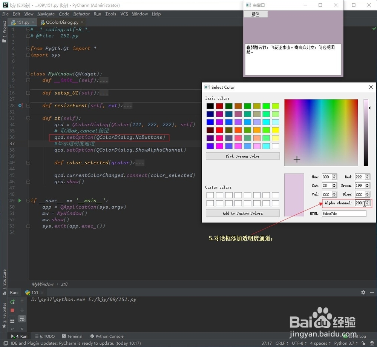
Task: Increment or decrement Hue spinner
Action: pos(334,177)
